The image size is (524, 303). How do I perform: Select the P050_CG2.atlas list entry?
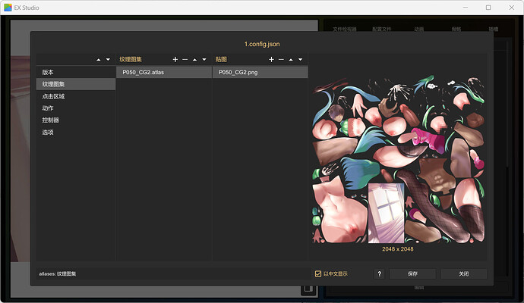point(164,72)
